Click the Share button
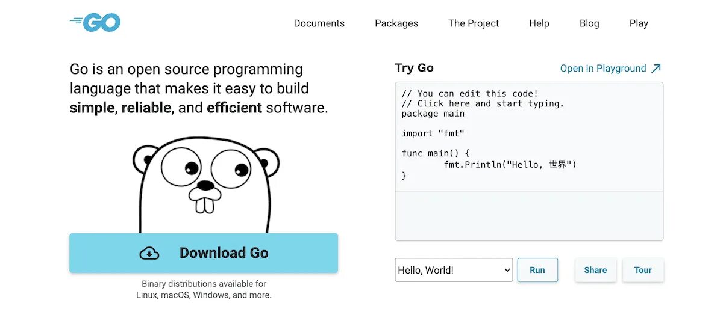Screen dimensions: 723x321 595,270
